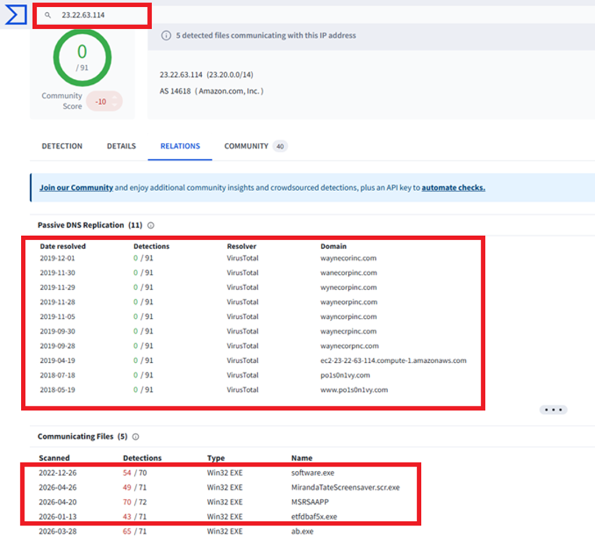Load more passive DNS rows with ellipsis button

(x=553, y=410)
